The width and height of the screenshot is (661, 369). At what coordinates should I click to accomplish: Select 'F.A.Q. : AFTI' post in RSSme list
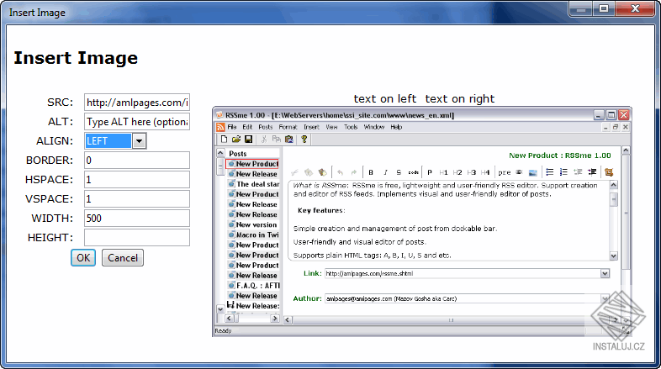click(x=253, y=286)
